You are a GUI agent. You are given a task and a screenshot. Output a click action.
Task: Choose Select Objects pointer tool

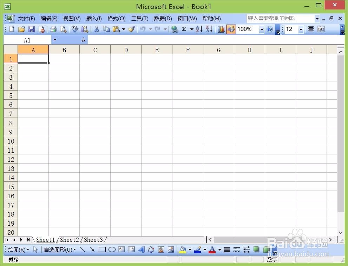coord(35,250)
